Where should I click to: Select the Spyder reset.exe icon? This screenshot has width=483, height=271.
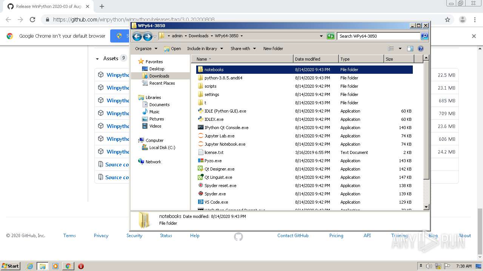pos(201,186)
